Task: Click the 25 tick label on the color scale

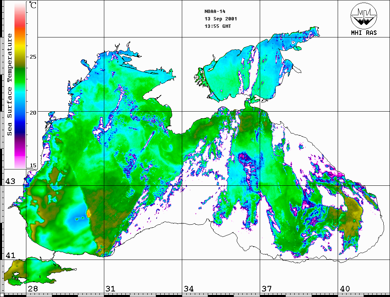Action: click(x=33, y=57)
